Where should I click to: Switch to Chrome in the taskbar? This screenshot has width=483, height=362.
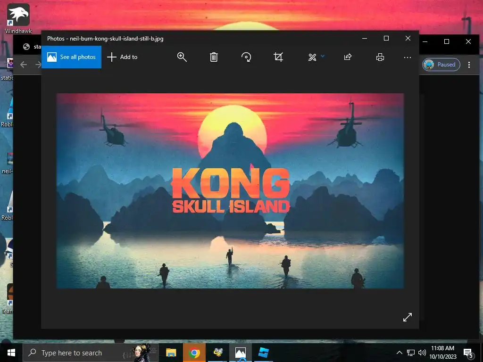click(x=194, y=353)
